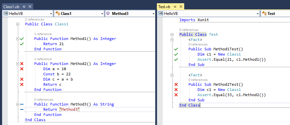Click blue dash beside Method3 declaration
The width and height of the screenshot is (290, 125).
tap(22, 104)
